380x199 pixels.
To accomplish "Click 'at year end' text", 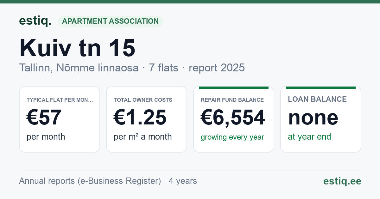I will pyautogui.click(x=309, y=137).
